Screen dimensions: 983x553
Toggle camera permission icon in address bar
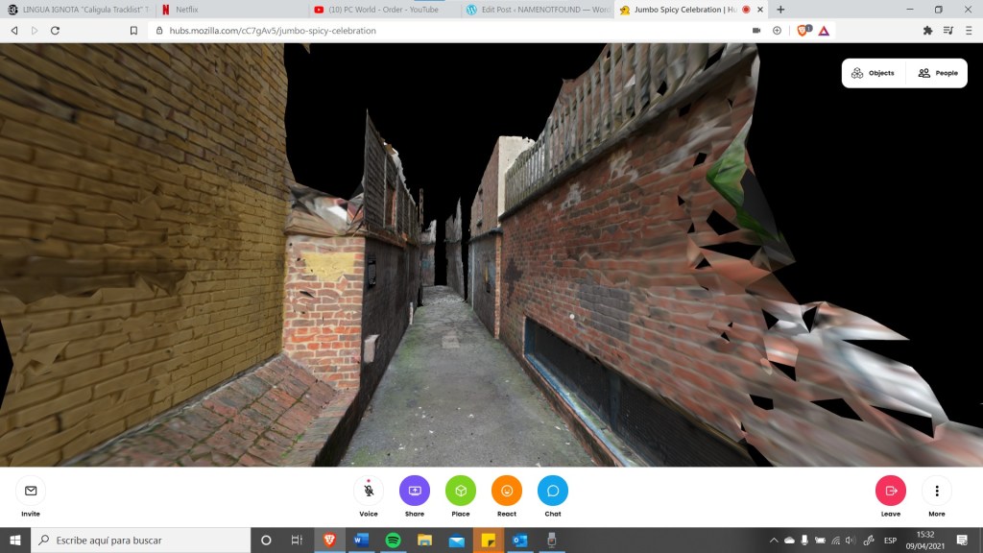click(756, 31)
